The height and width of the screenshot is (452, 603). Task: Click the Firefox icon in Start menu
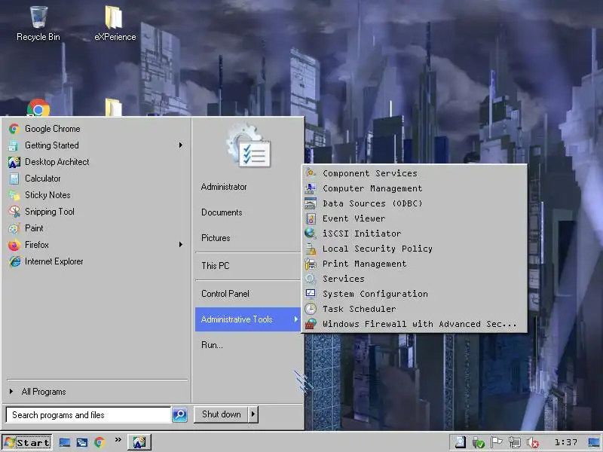click(x=14, y=245)
